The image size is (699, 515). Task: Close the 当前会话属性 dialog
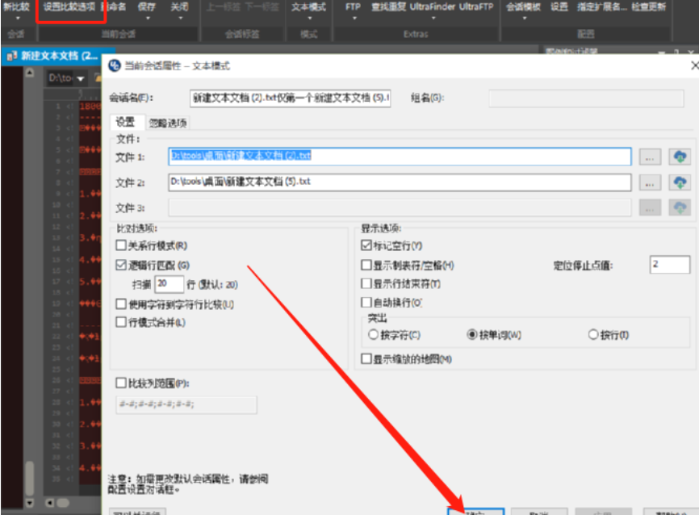click(694, 65)
